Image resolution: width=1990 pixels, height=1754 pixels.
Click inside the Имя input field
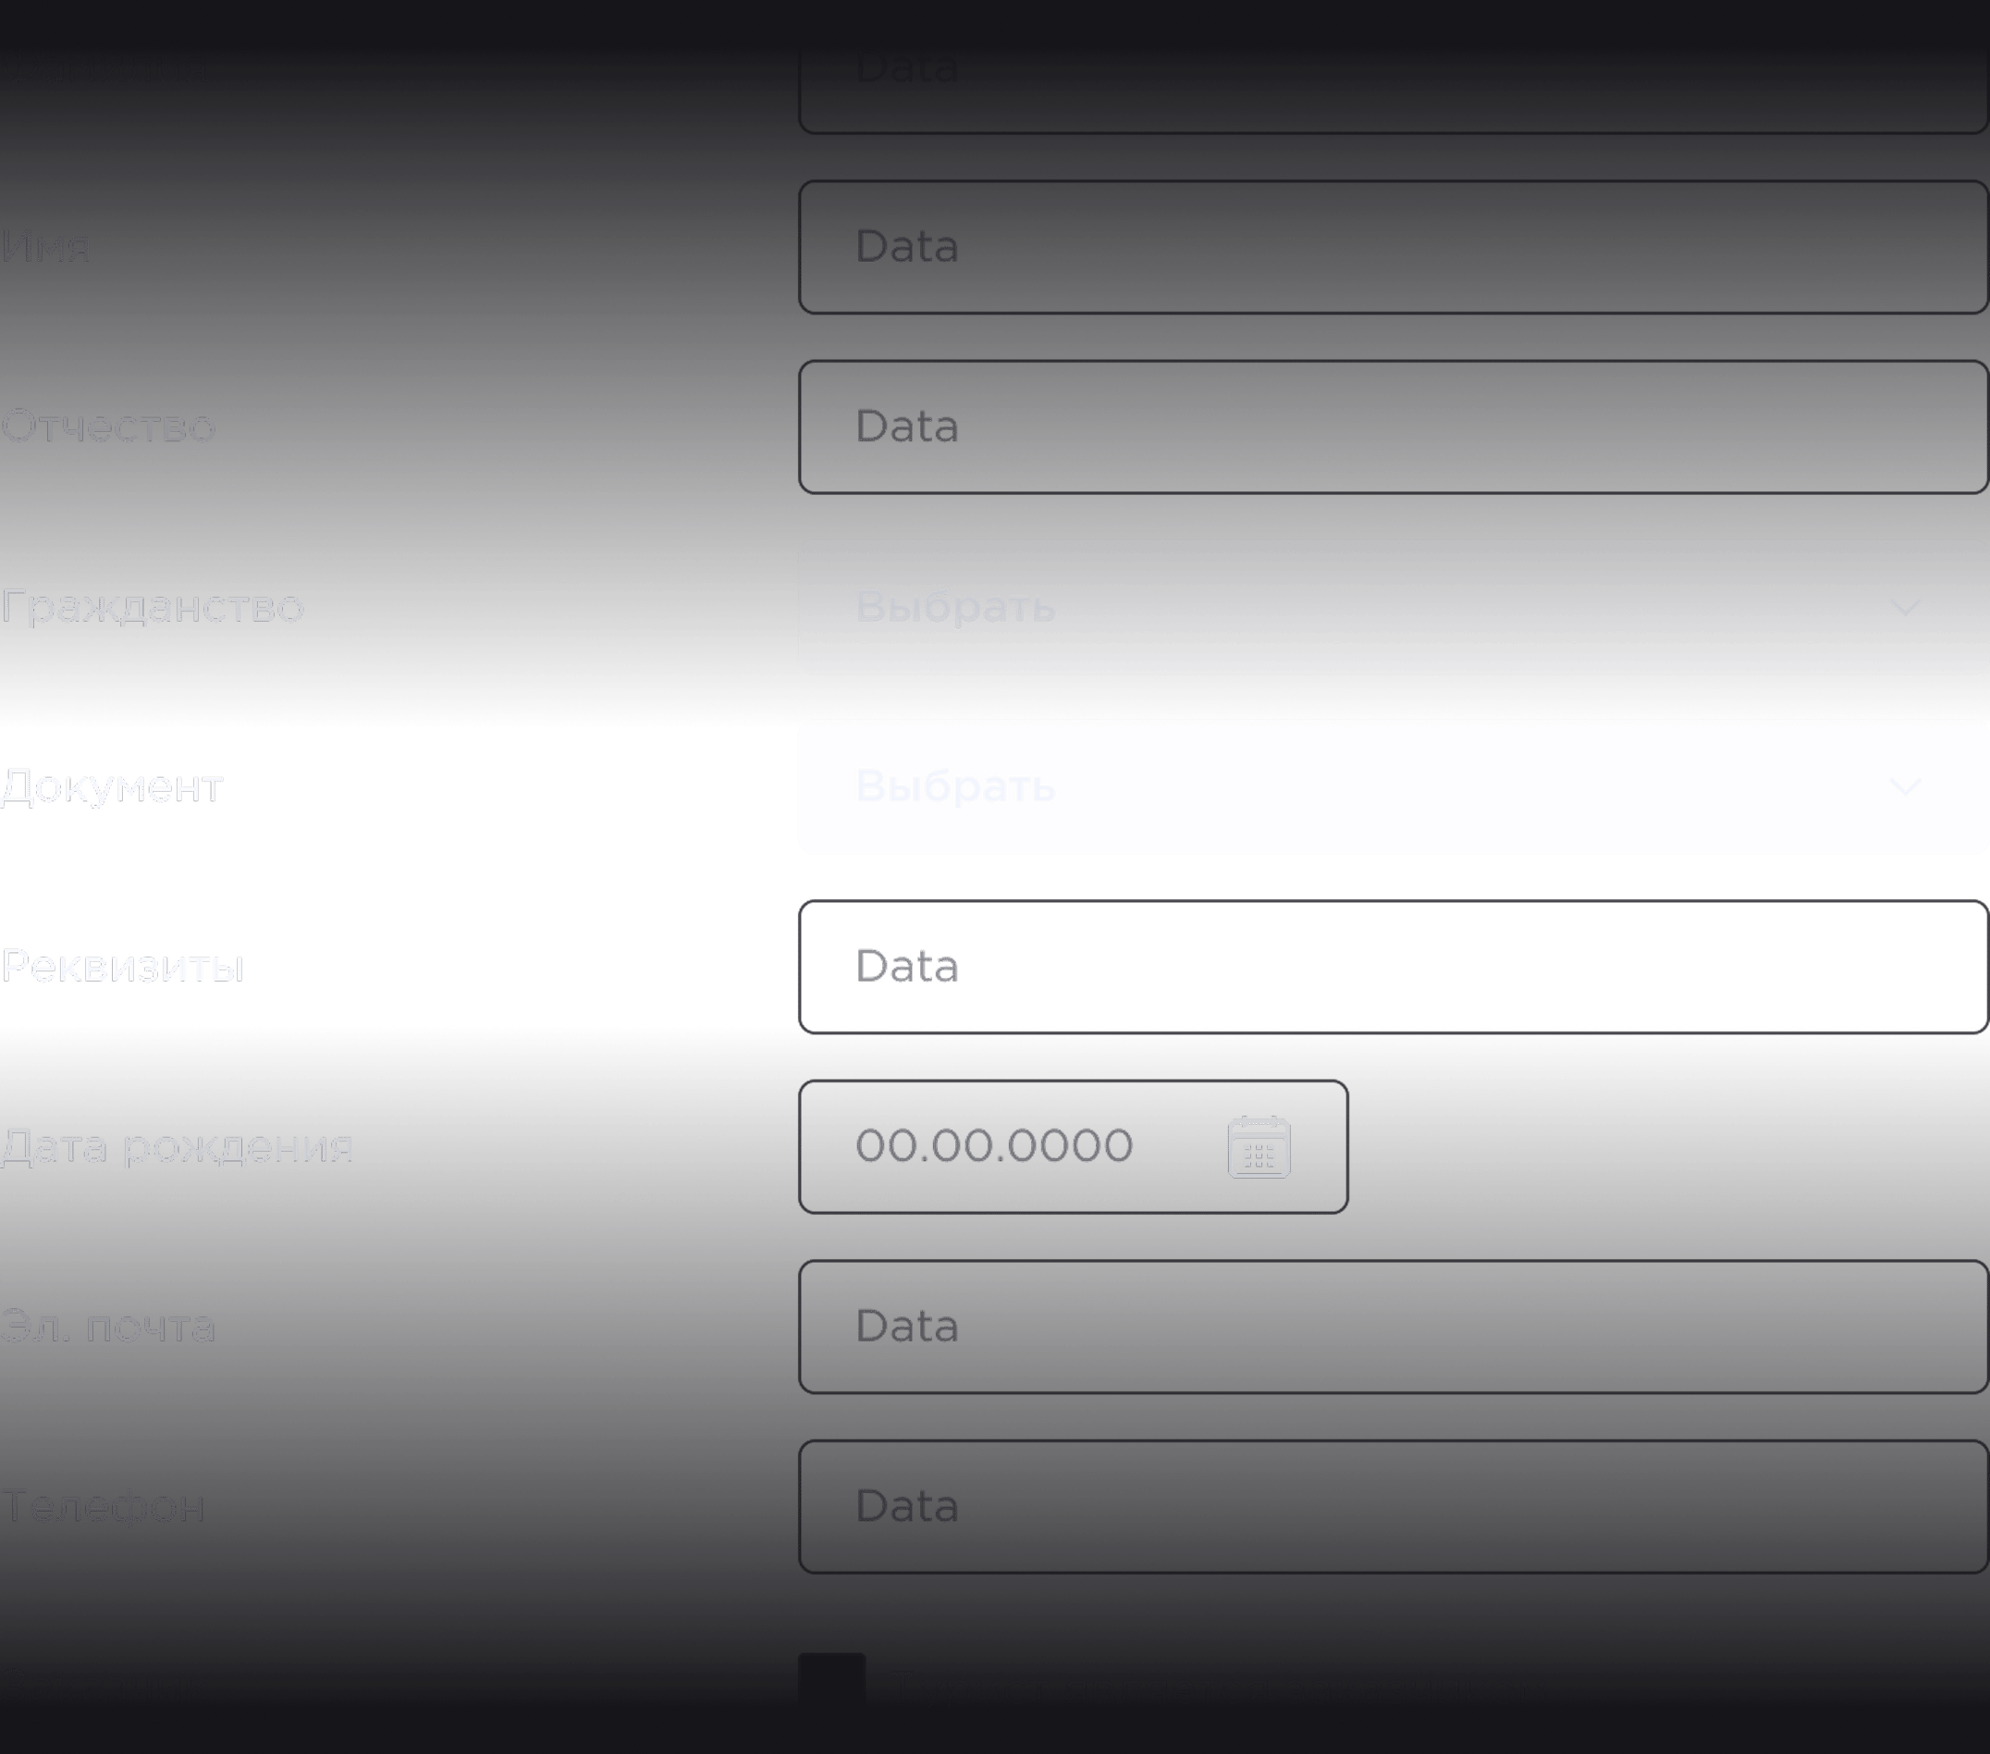pyautogui.click(x=1393, y=248)
